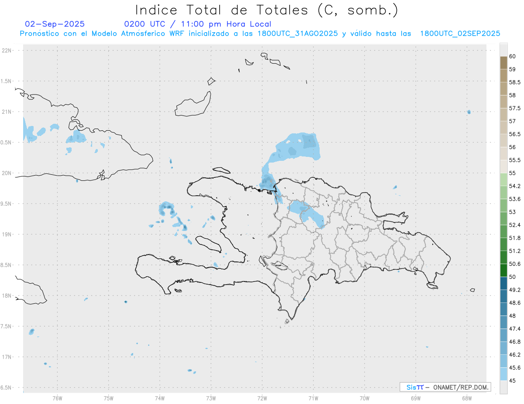Screen dimensions: 524x404
Task: Click the "46.8" value on the color scale
Action: pyautogui.click(x=515, y=342)
